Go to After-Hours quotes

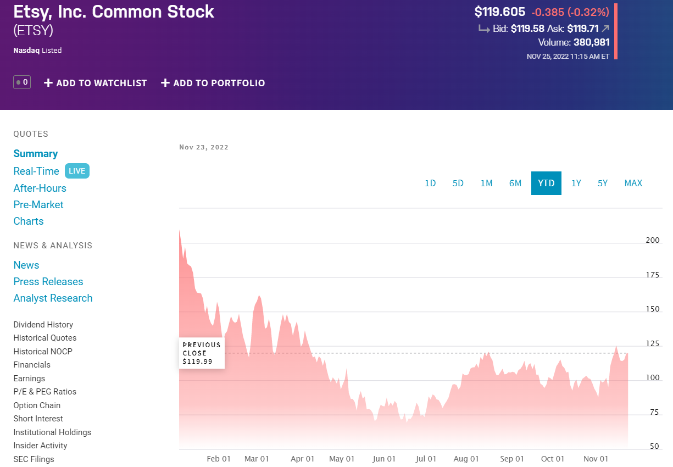40,188
